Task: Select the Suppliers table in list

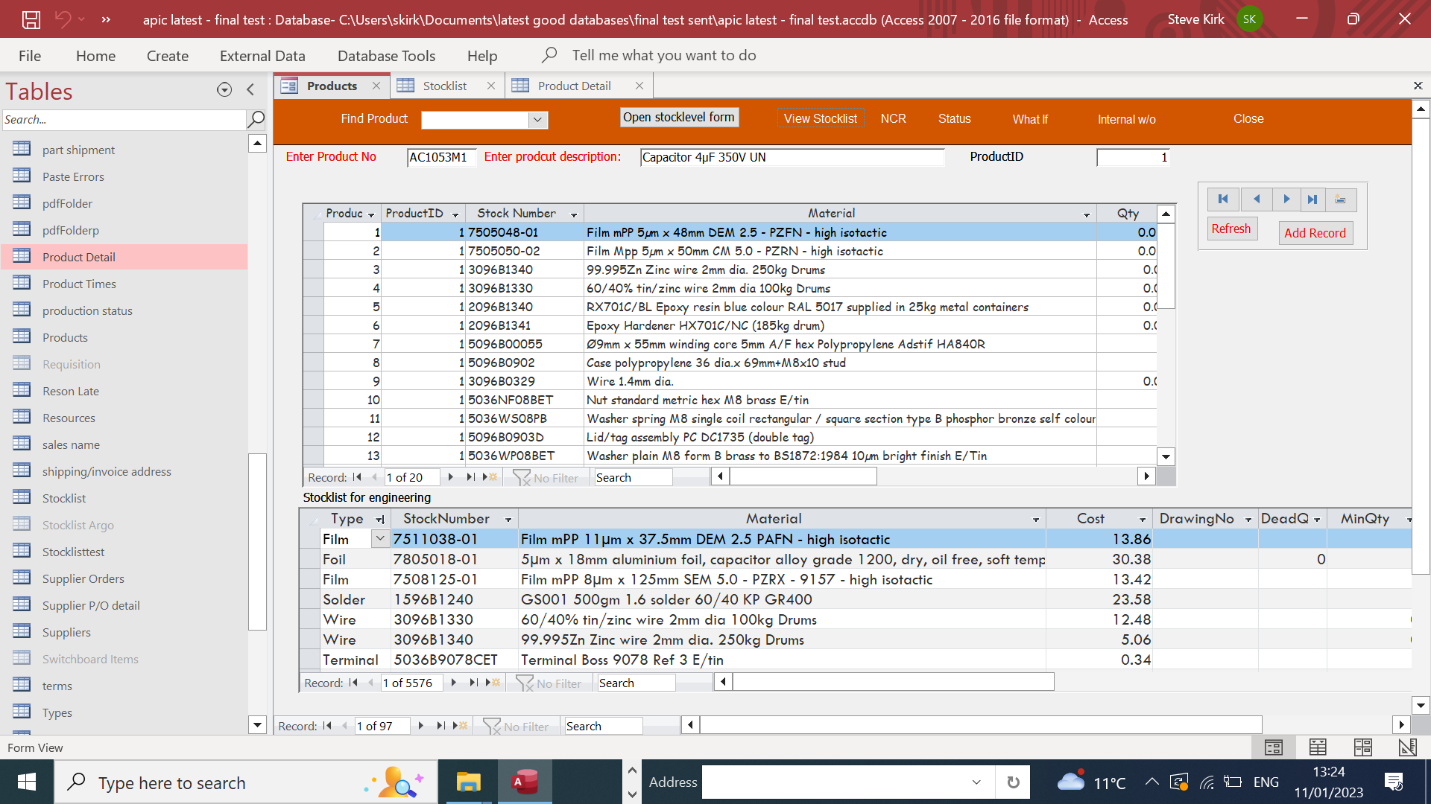Action: [66, 632]
